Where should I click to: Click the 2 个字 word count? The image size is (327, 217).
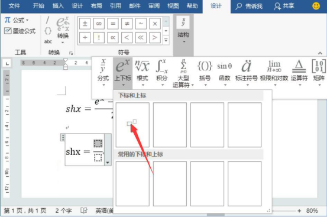63,210
